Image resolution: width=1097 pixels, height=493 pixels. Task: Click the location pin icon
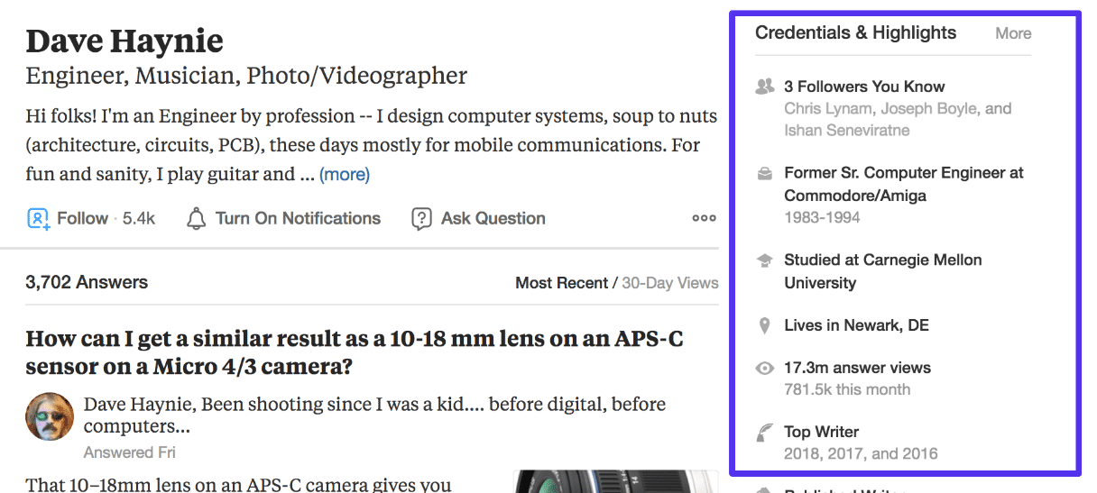pos(765,325)
